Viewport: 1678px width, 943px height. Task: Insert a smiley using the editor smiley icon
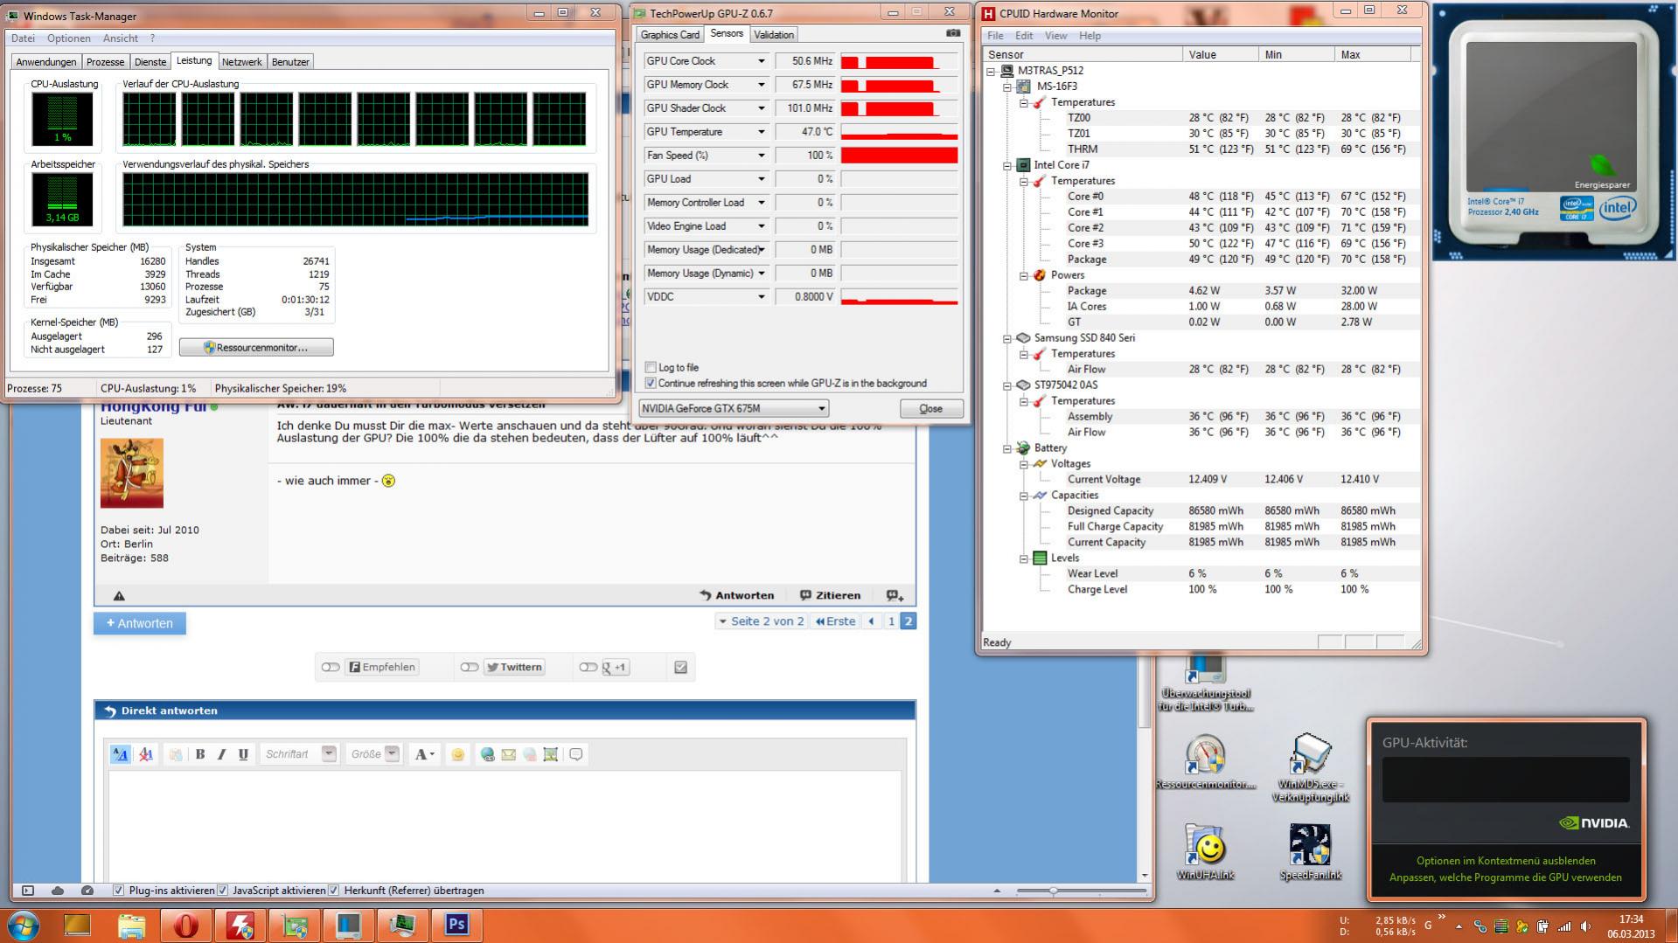pyautogui.click(x=457, y=754)
